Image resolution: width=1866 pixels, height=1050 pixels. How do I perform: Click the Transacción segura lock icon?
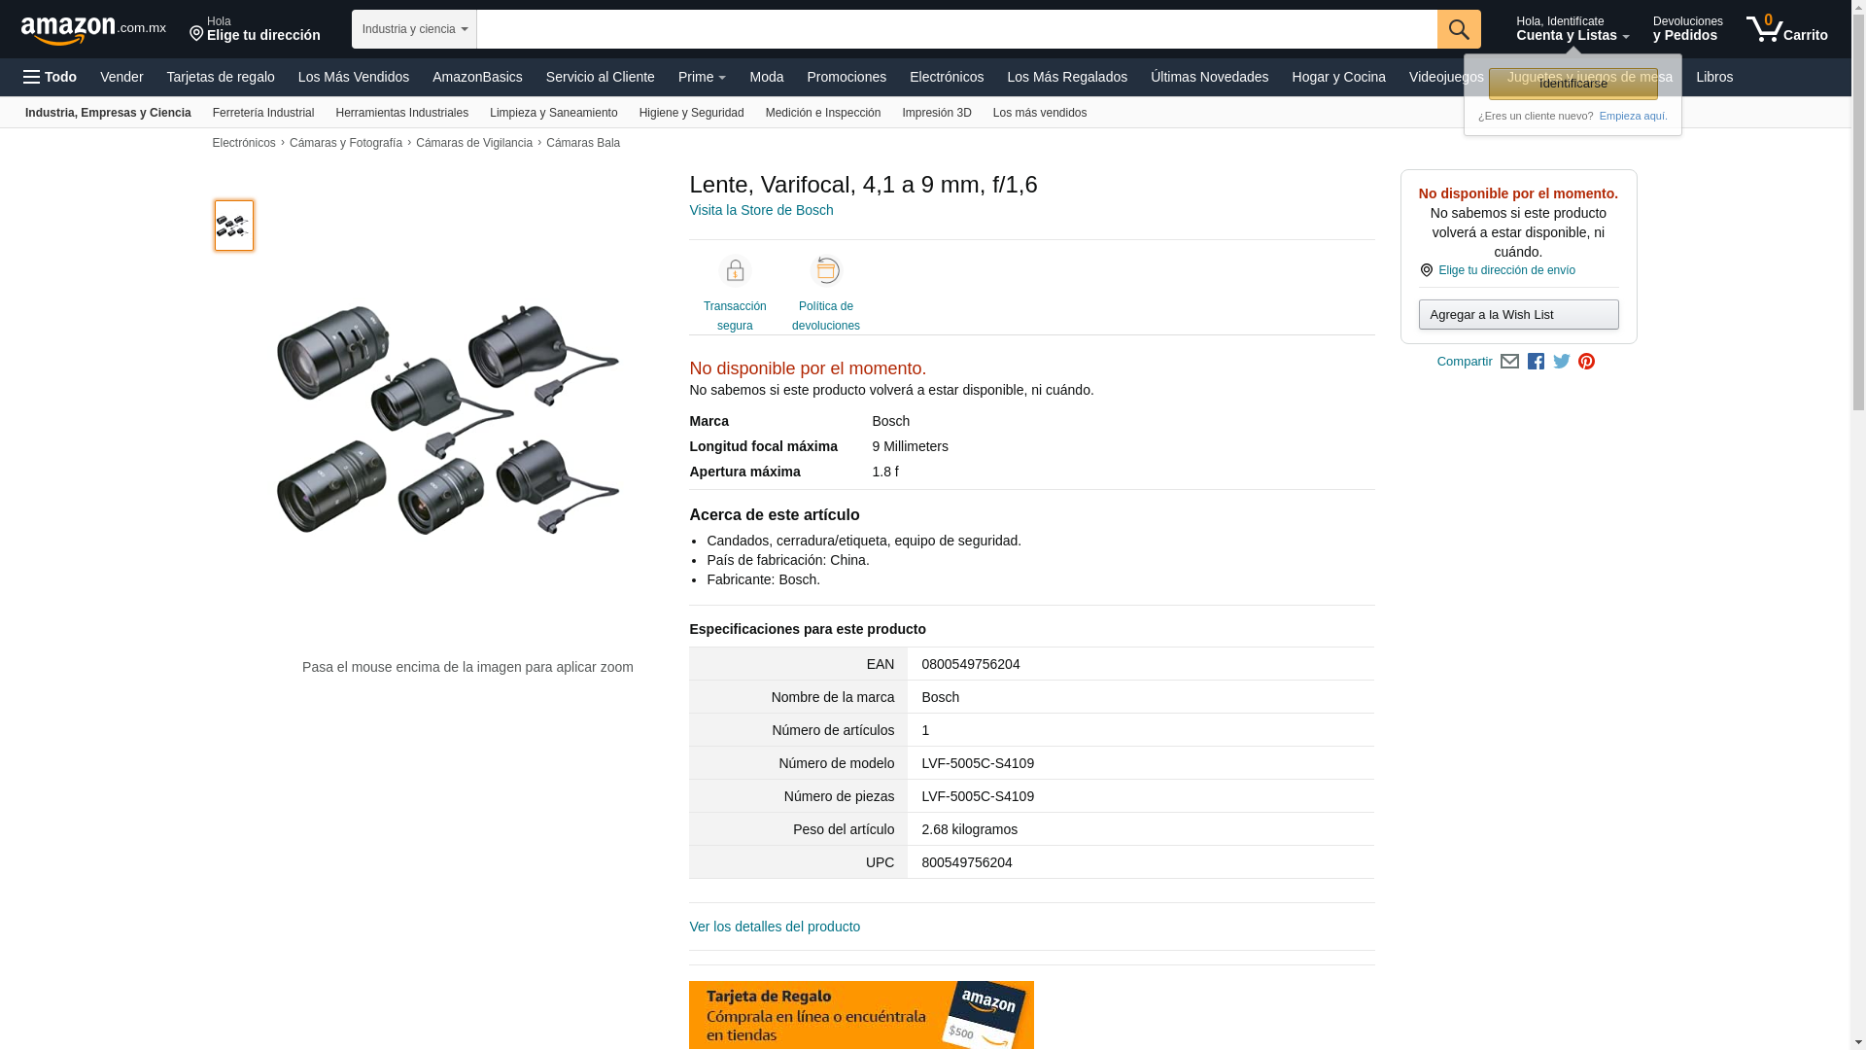735,271
